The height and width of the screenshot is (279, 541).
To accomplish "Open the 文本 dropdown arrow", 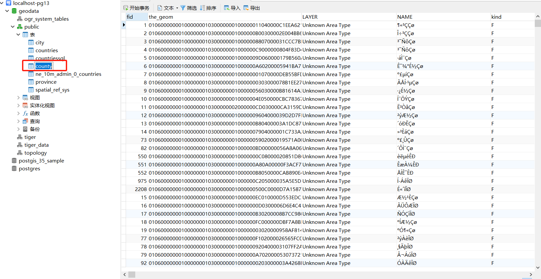I will click(177, 8).
